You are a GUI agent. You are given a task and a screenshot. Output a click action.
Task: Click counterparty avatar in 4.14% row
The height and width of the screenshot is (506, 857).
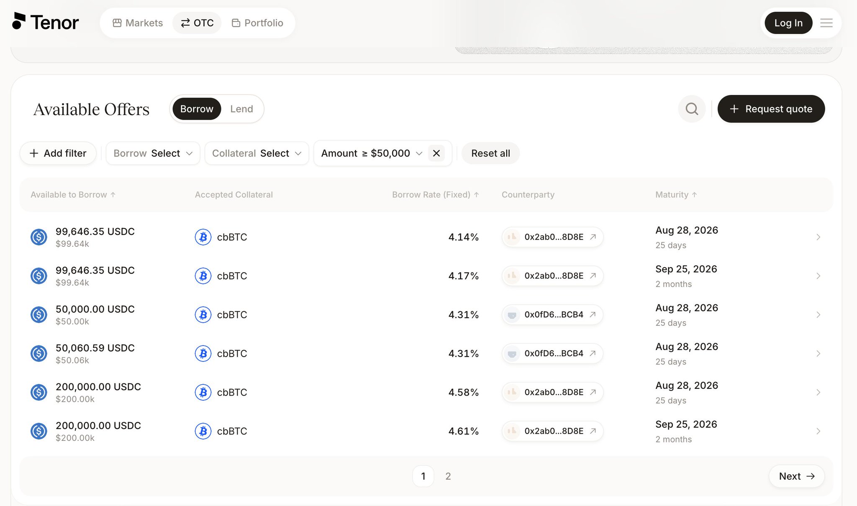[x=512, y=237]
